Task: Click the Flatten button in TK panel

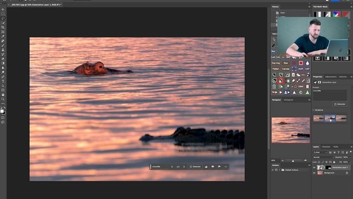Action: point(276,69)
